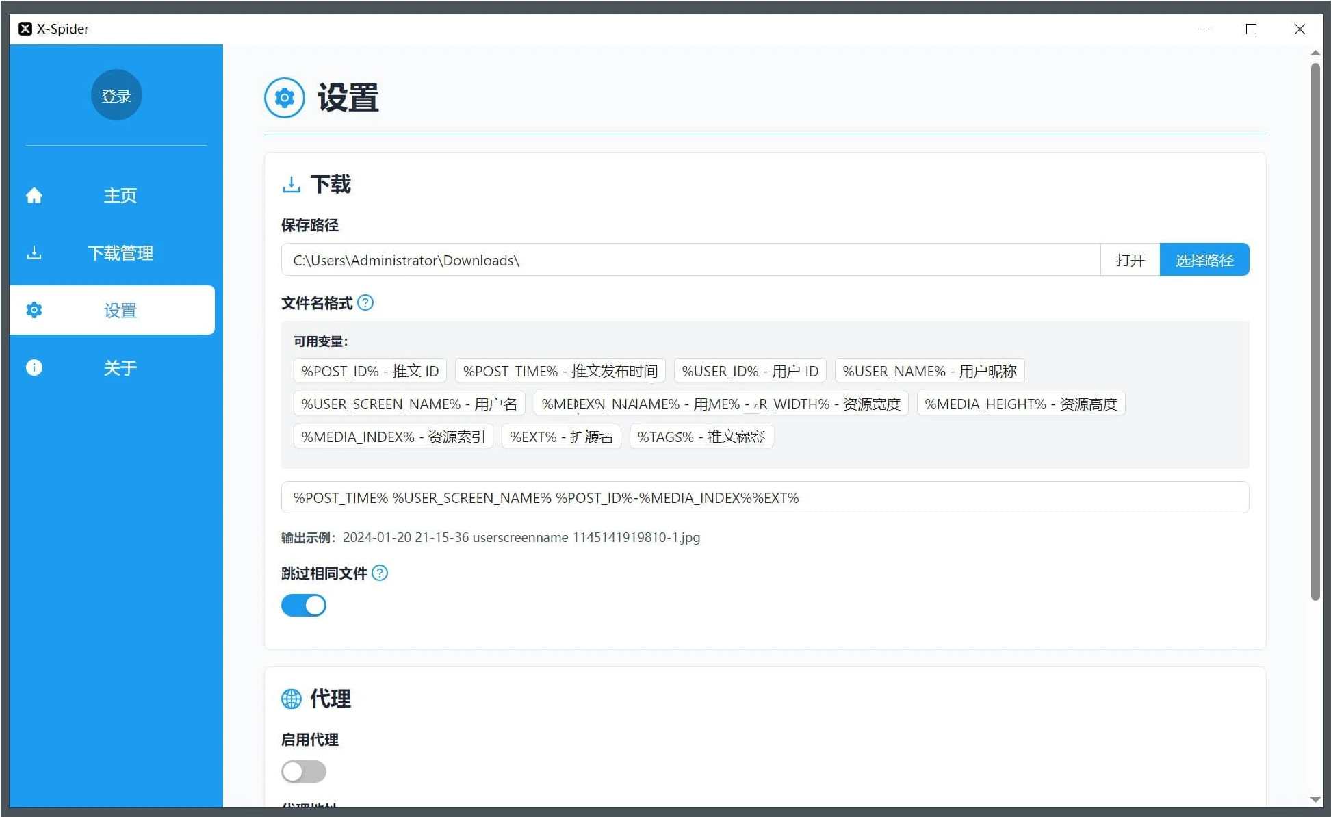Open the 关于 page
Screen dimensions: 1331x817
120,368
